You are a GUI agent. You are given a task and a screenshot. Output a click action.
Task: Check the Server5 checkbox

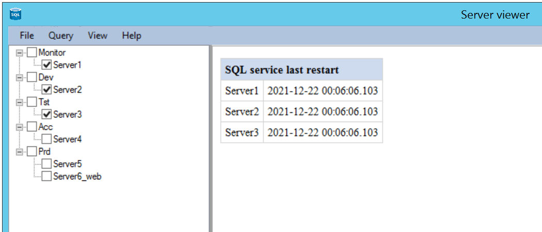(x=47, y=164)
